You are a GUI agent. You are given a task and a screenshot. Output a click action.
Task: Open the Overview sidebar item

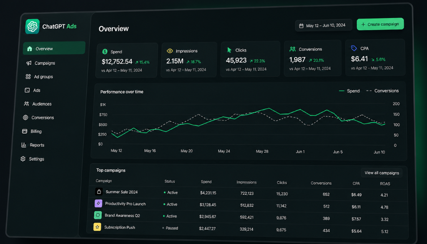(x=54, y=48)
